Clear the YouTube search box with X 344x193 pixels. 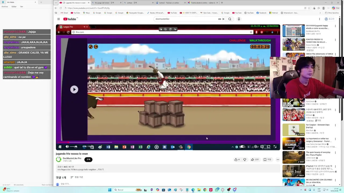223,19
